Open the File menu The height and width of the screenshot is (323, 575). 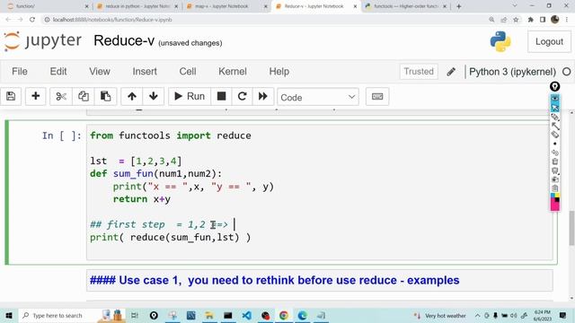[20, 72]
